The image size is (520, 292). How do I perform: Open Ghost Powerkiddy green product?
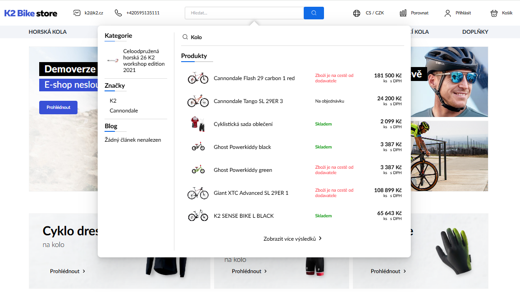click(243, 170)
